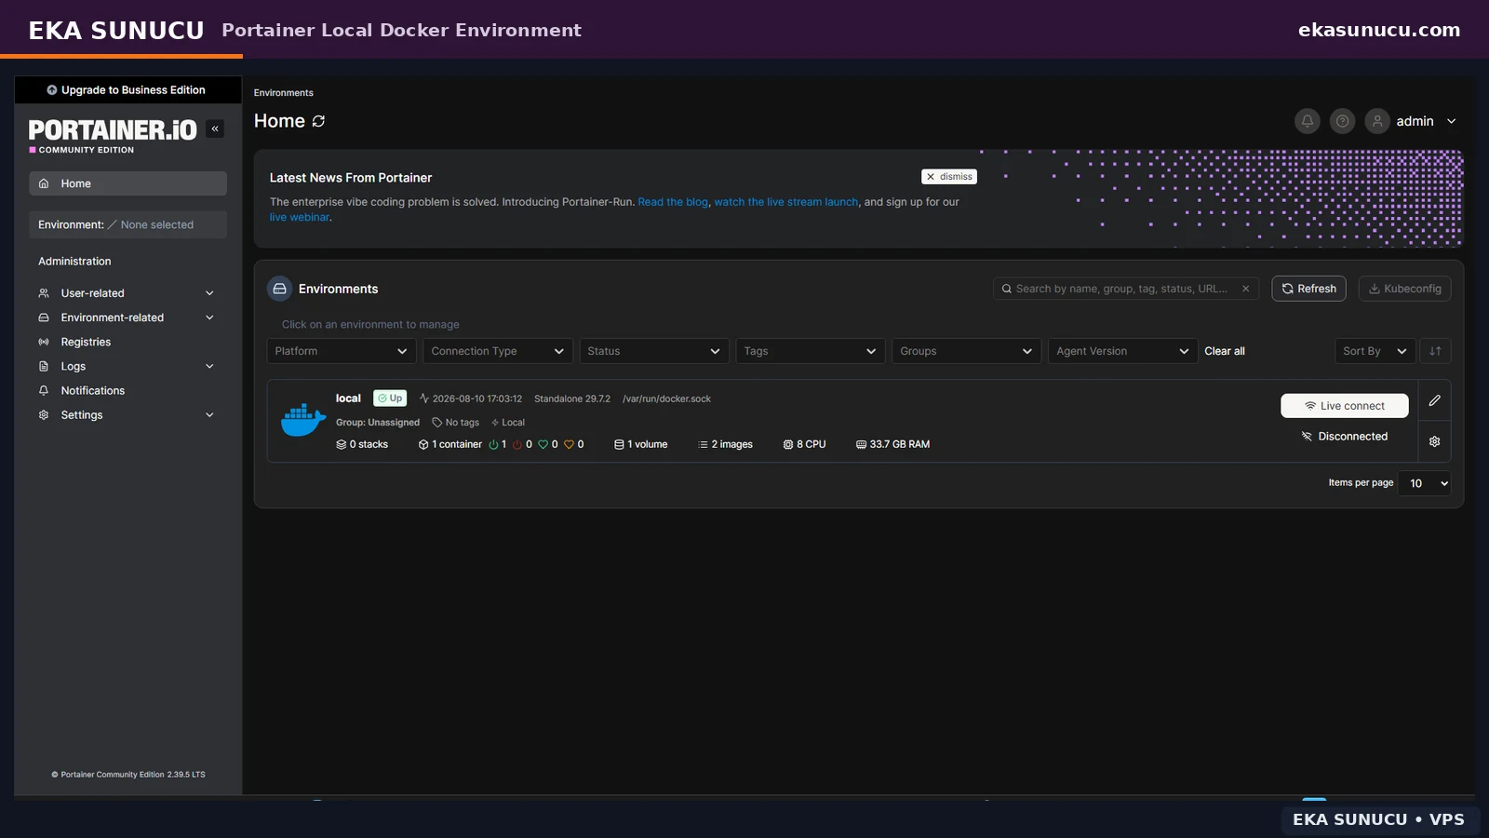Dismiss the Latest News banner
This screenshot has height=838, width=1489.
[949, 177]
